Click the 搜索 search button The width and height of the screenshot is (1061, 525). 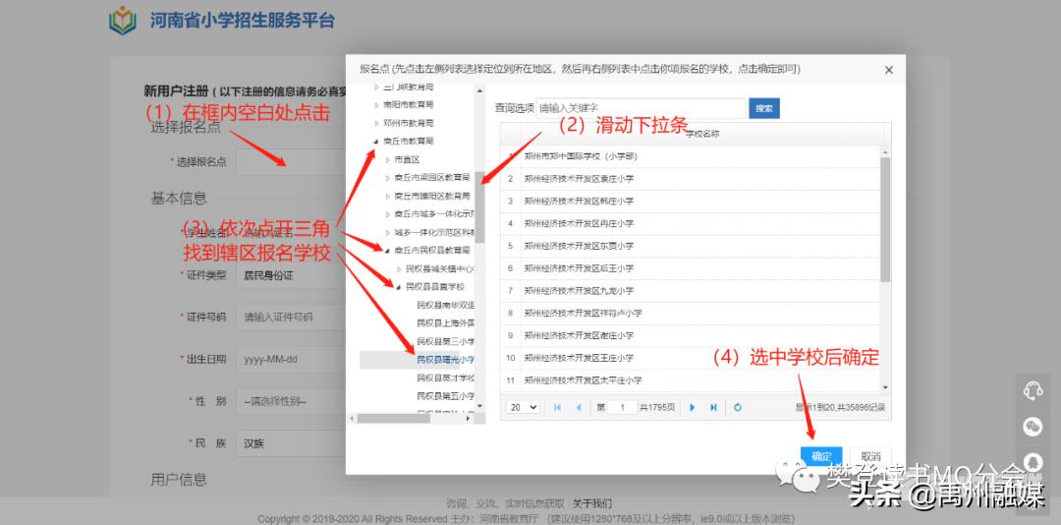763,108
